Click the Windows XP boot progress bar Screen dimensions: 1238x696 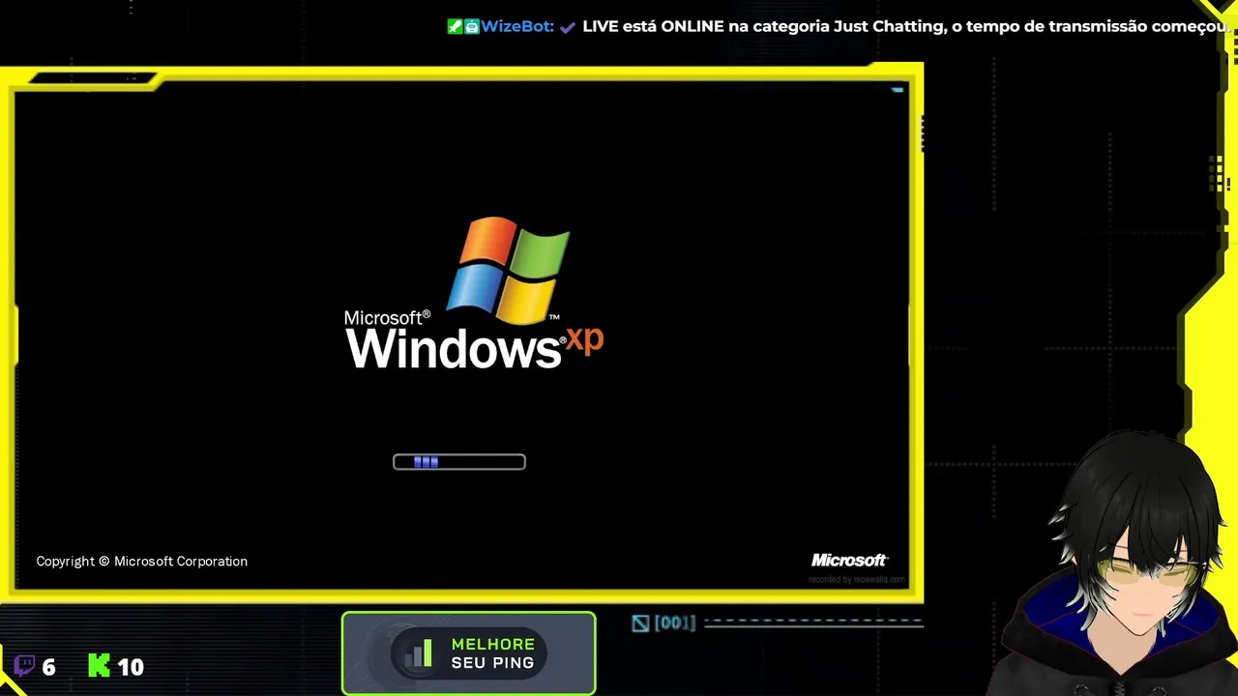pyautogui.click(x=459, y=462)
